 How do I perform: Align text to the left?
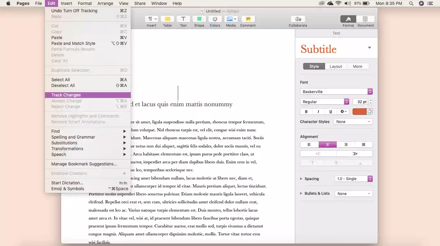click(x=309, y=145)
